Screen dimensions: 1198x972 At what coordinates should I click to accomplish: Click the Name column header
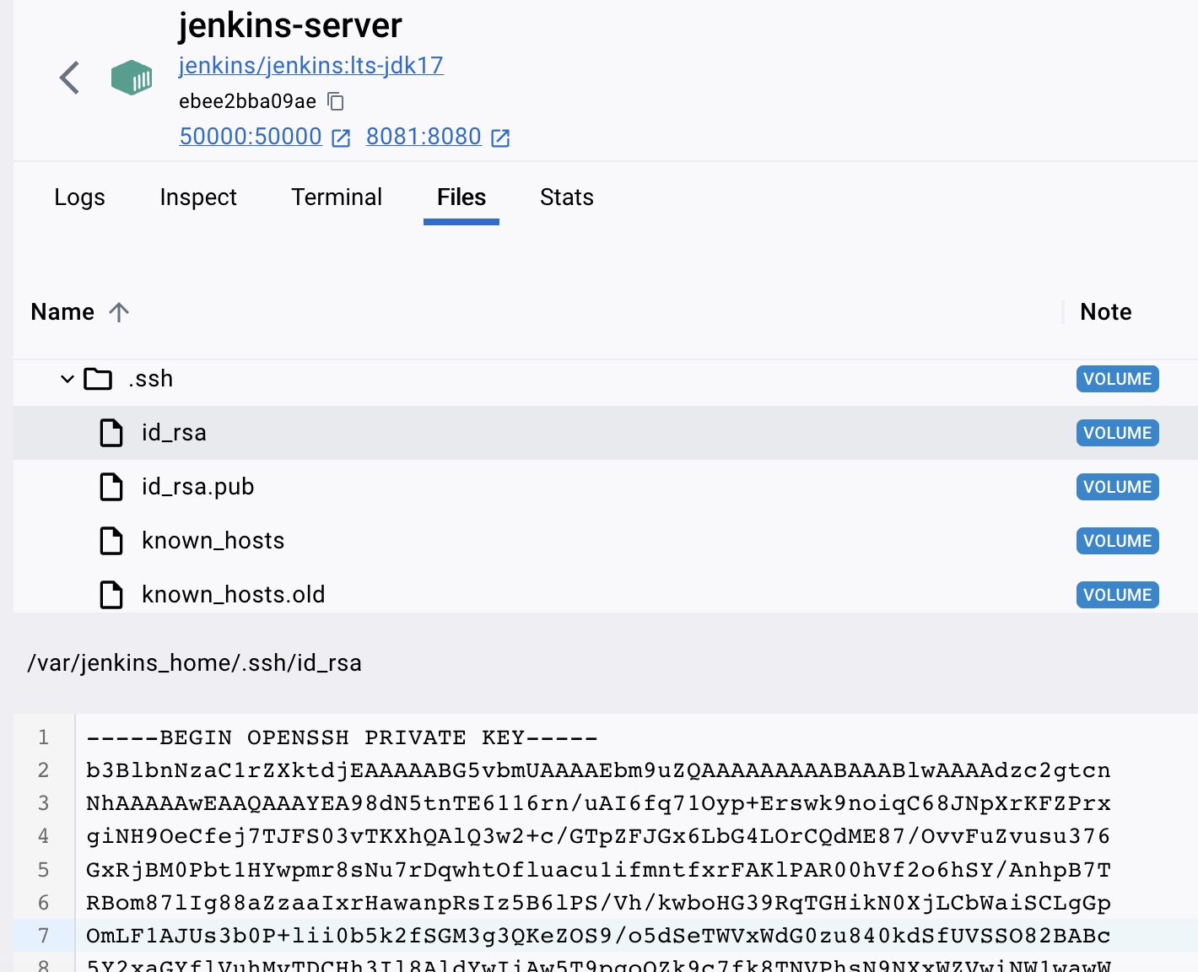(x=62, y=312)
